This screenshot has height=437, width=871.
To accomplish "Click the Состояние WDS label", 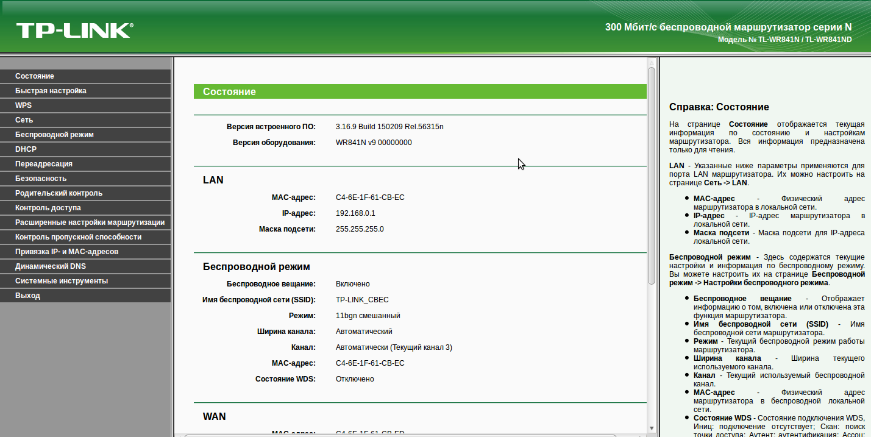I will (x=286, y=379).
